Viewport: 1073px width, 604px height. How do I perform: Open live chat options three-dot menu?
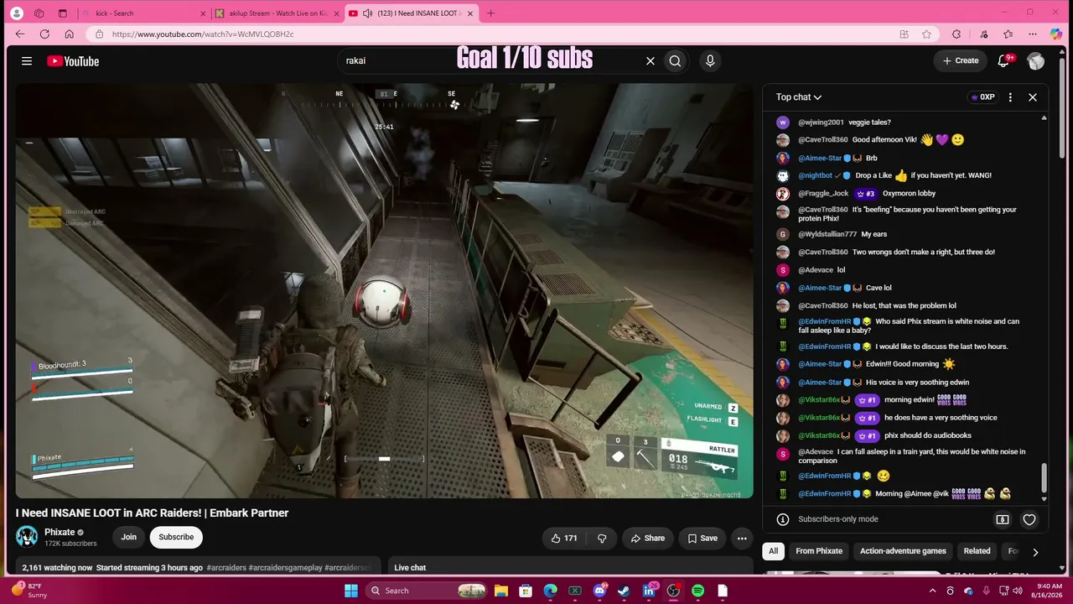click(x=1010, y=97)
